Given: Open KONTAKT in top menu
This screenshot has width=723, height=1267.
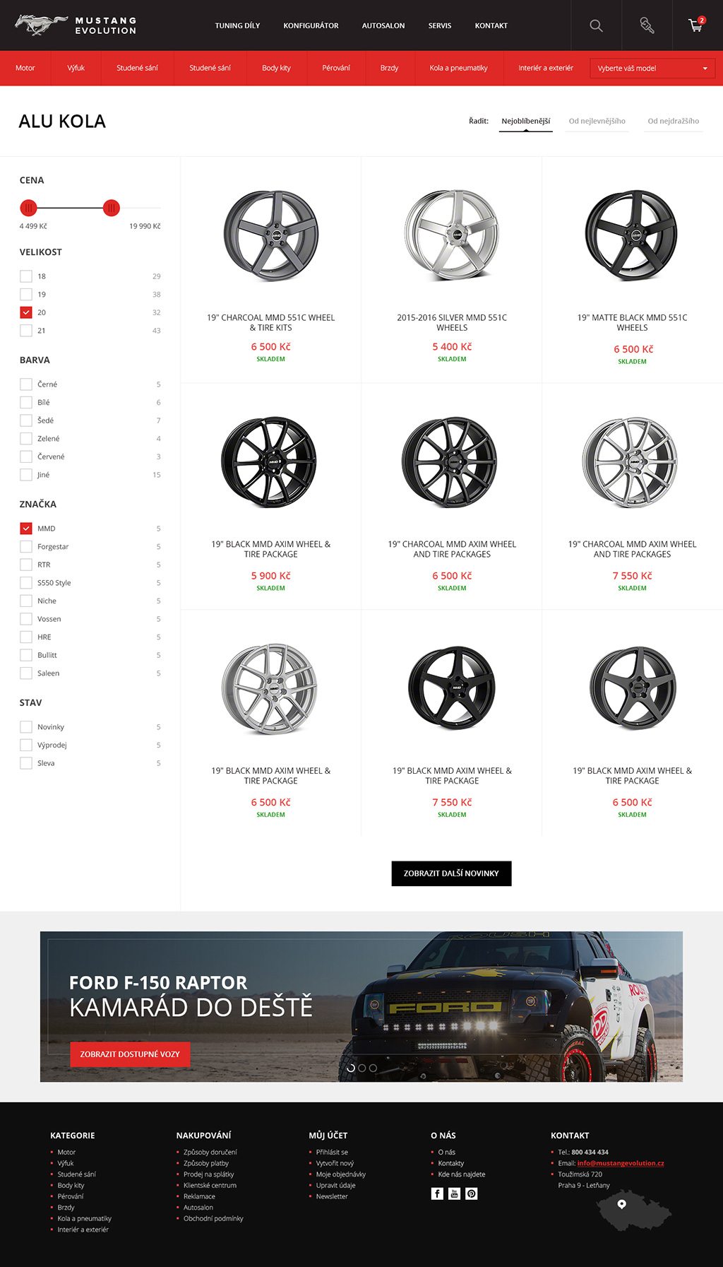Looking at the screenshot, I should [x=491, y=25].
